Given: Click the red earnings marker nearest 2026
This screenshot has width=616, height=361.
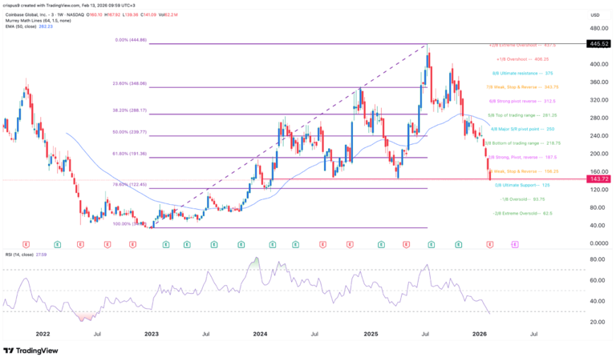Looking at the screenshot, I should [x=490, y=245].
